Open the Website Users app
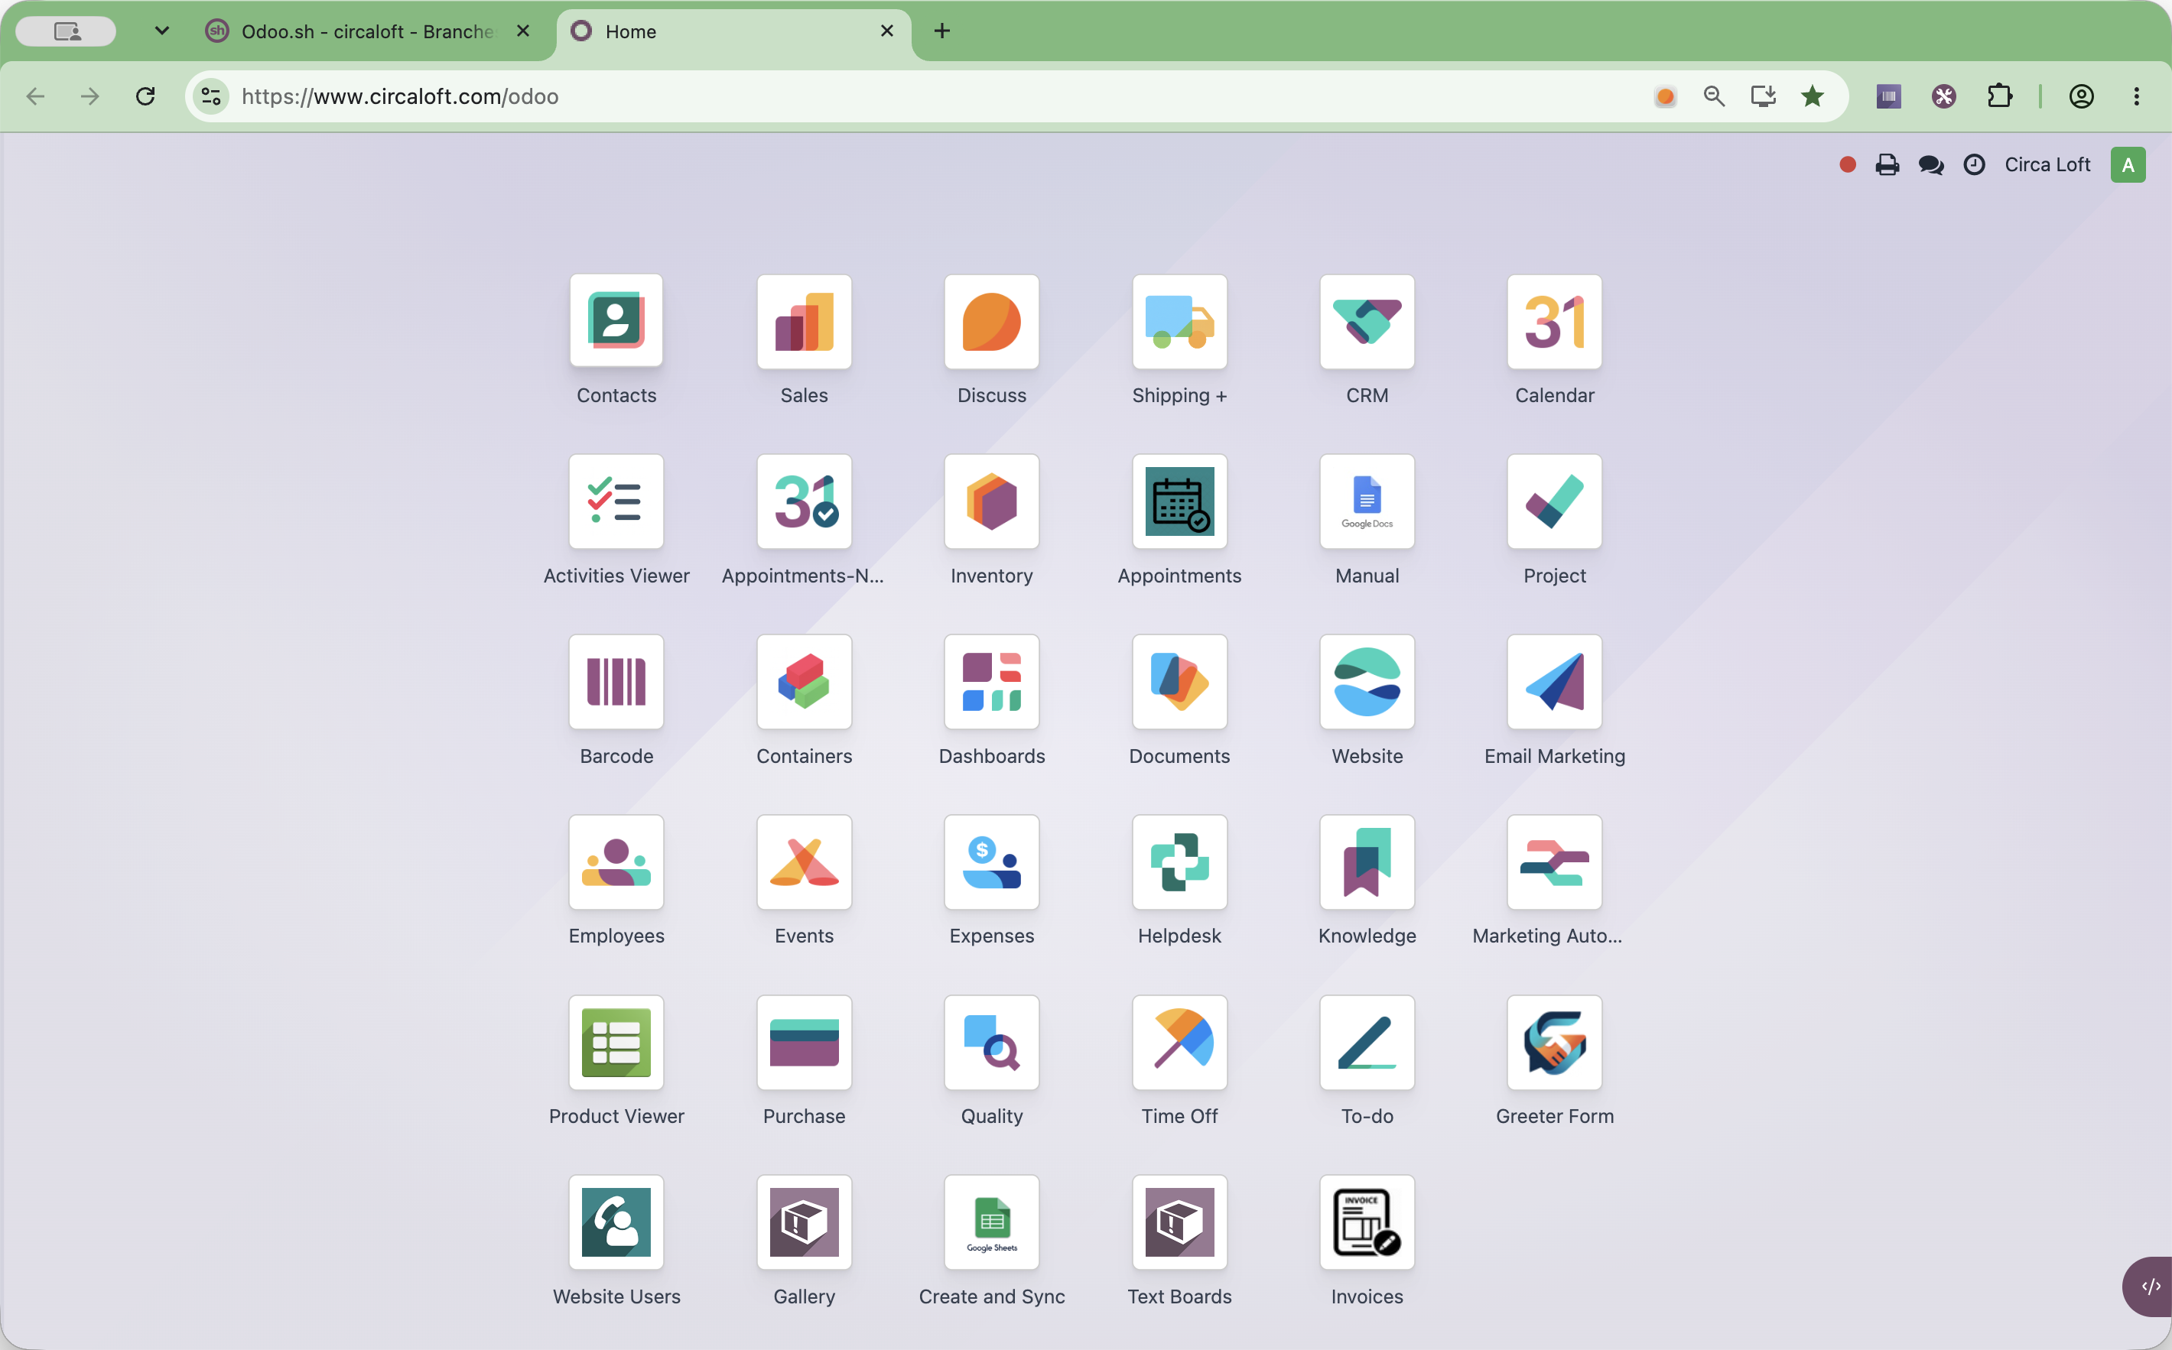 [616, 1222]
